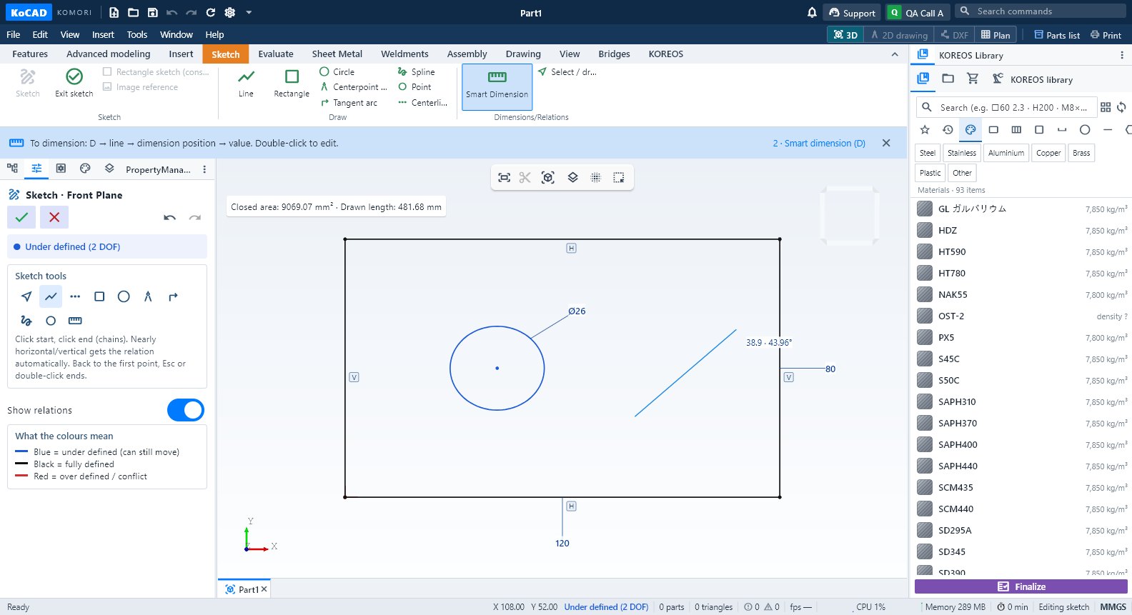Open the PropertyManager panel kebab menu
Image resolution: width=1132 pixels, height=615 pixels.
(x=204, y=169)
